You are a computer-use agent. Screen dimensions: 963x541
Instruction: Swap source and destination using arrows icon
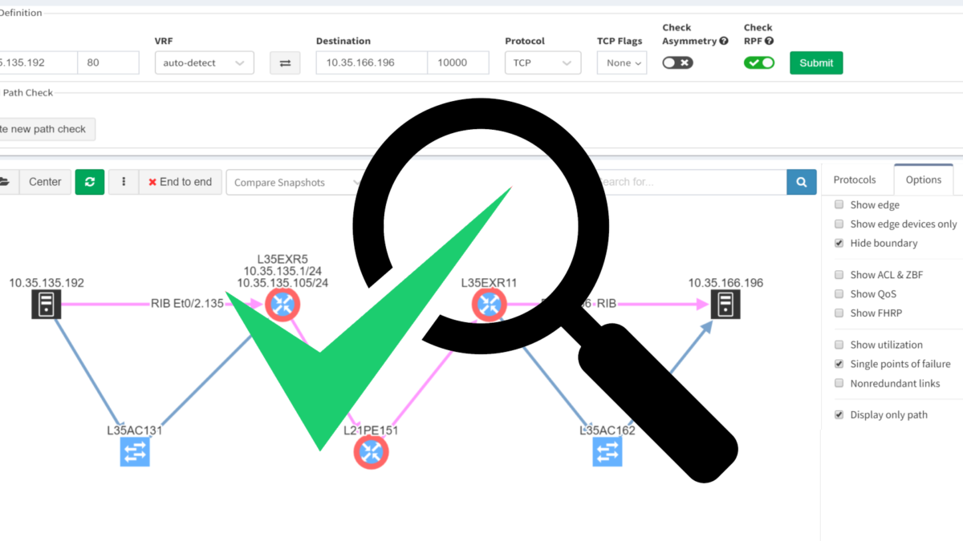285,63
